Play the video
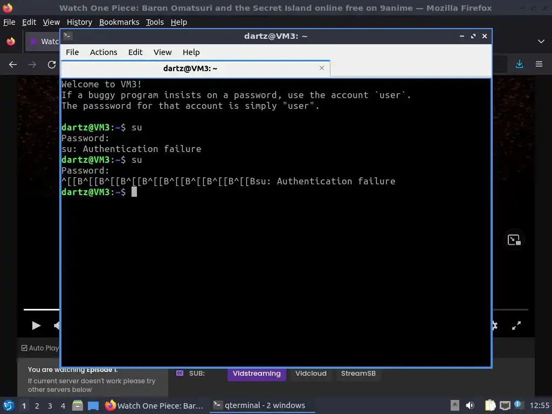Viewport: 552px width, 414px height. coord(36,326)
